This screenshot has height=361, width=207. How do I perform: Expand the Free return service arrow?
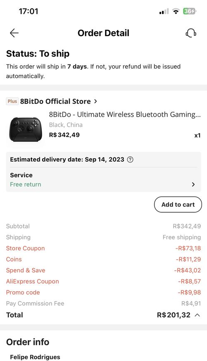click(x=193, y=184)
